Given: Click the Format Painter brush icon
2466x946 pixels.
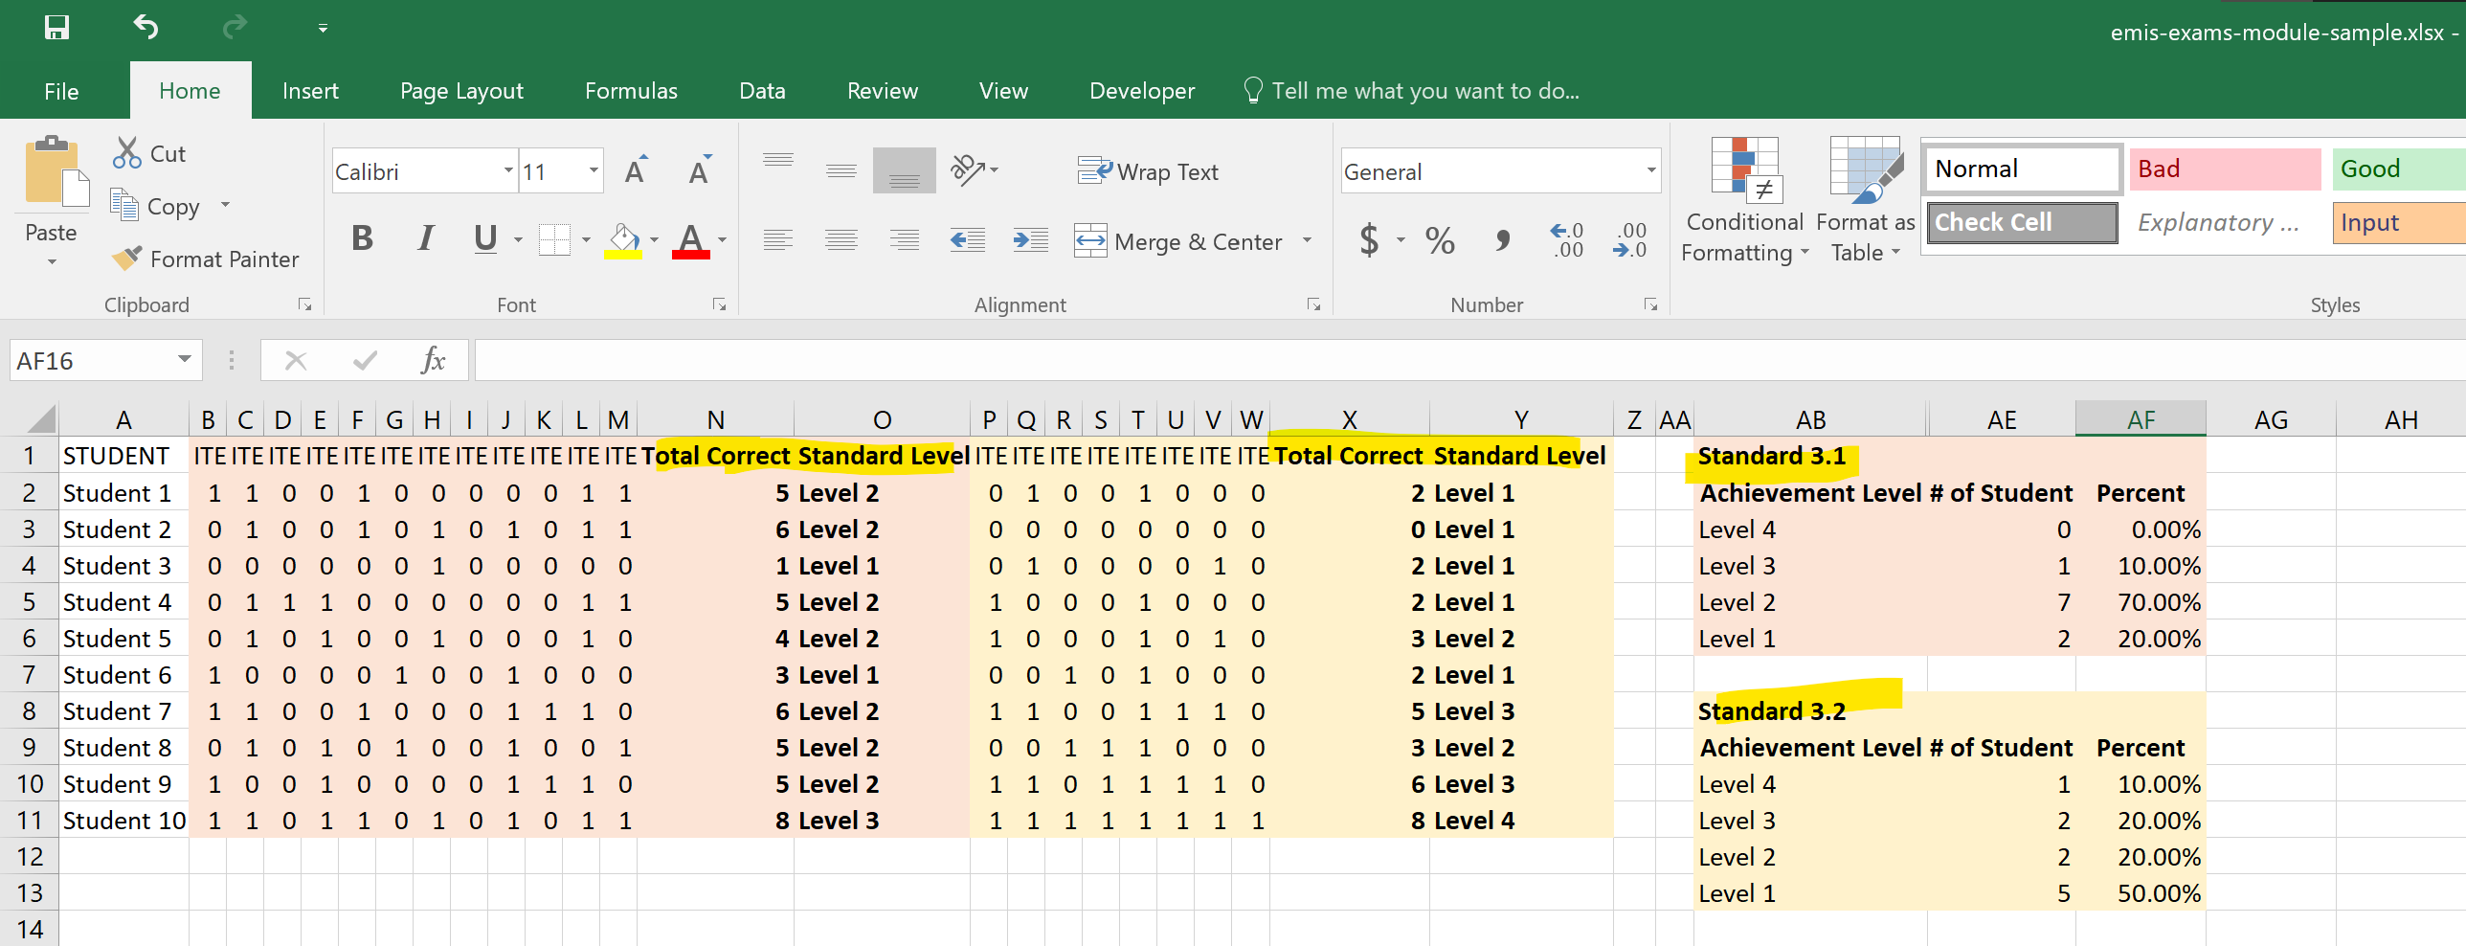Looking at the screenshot, I should [126, 259].
